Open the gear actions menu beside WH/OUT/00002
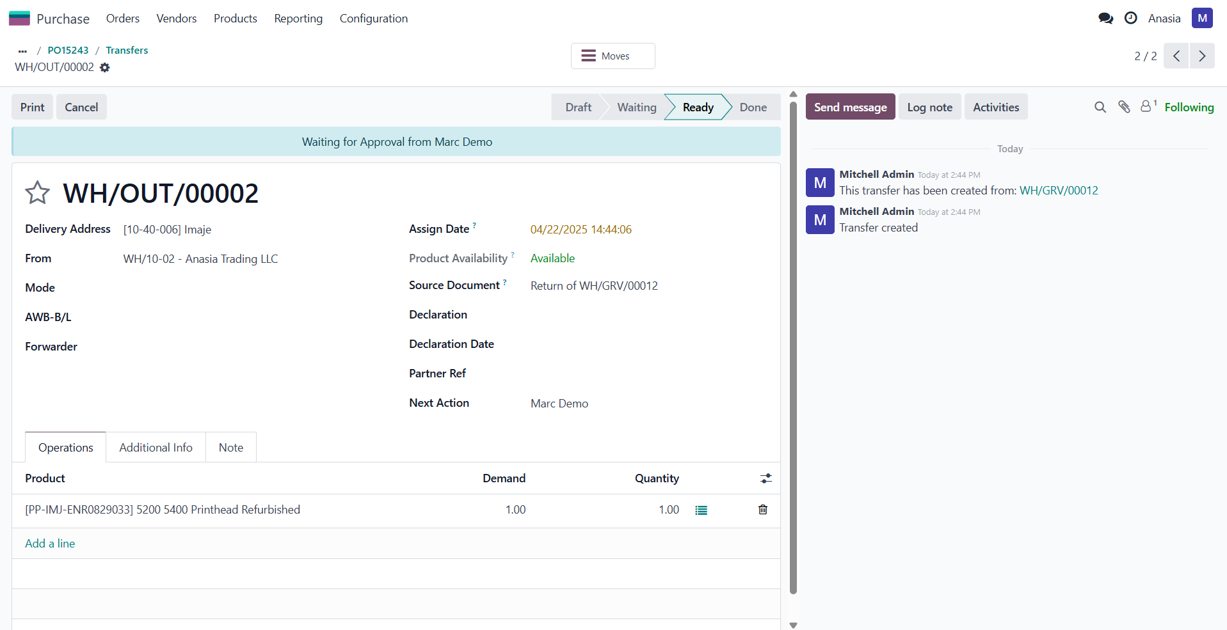 coord(105,67)
